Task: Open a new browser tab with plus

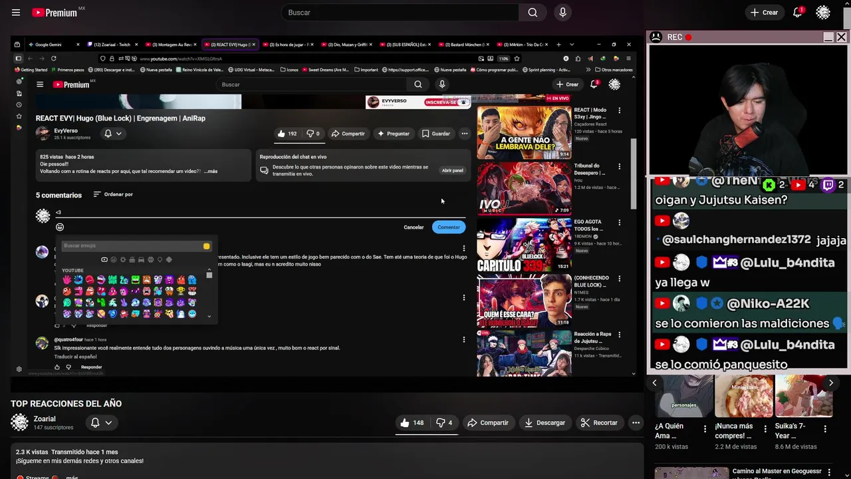Action: coord(558,45)
